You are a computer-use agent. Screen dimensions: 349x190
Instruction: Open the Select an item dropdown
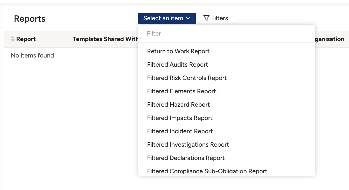click(x=167, y=18)
